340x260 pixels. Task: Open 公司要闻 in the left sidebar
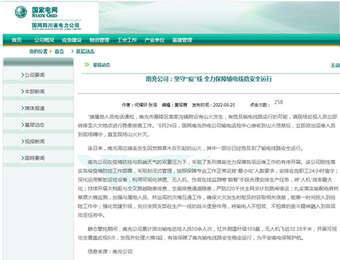35,75
